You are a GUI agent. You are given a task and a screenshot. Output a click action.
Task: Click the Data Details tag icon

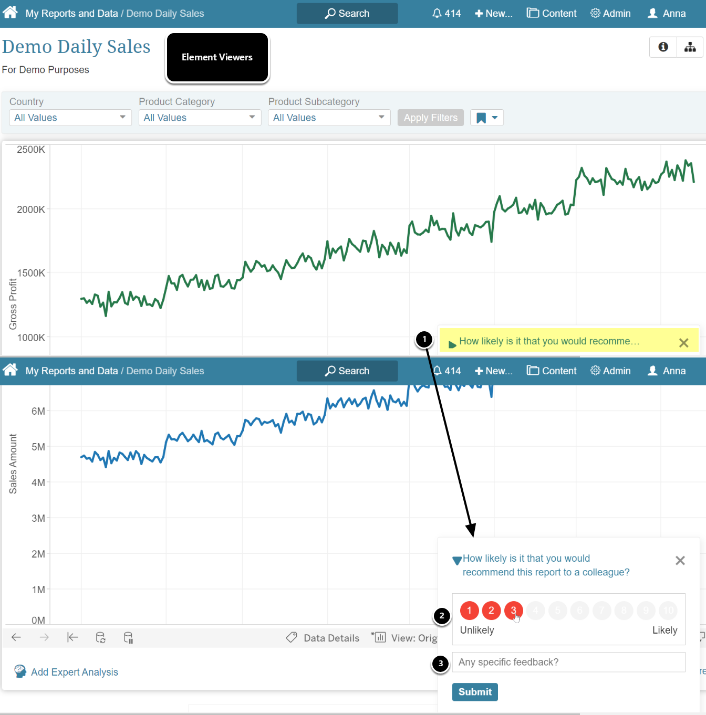click(x=292, y=637)
